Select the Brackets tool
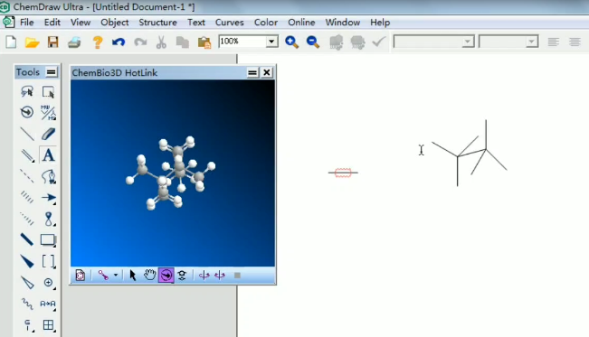589x337 pixels. click(x=48, y=261)
